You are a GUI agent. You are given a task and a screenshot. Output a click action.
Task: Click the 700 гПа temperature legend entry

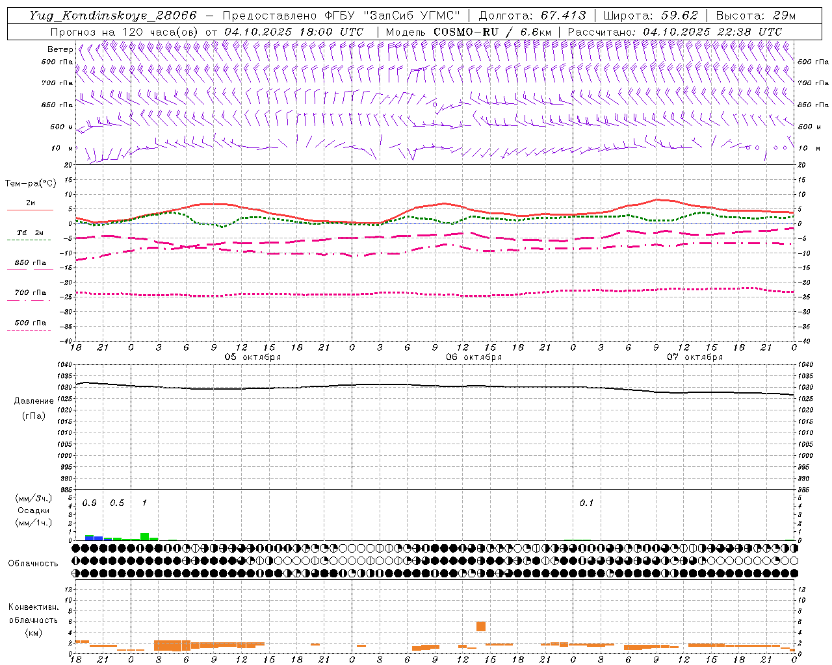pos(30,294)
